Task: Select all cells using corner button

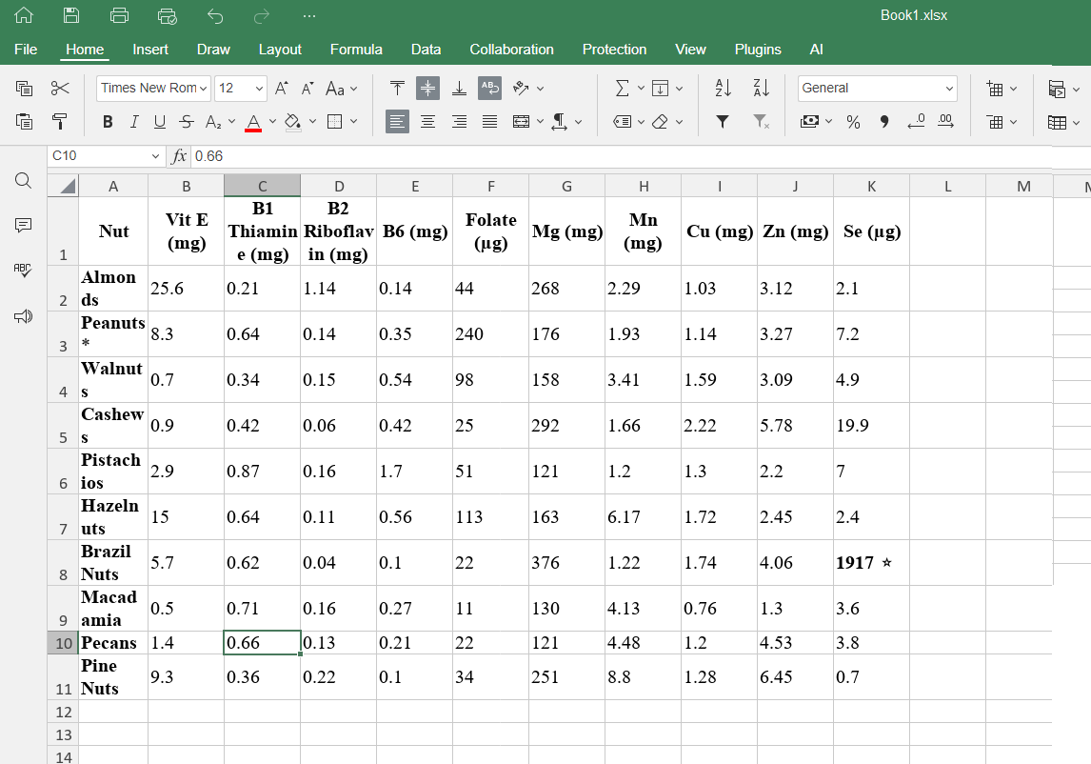Action: point(63,186)
